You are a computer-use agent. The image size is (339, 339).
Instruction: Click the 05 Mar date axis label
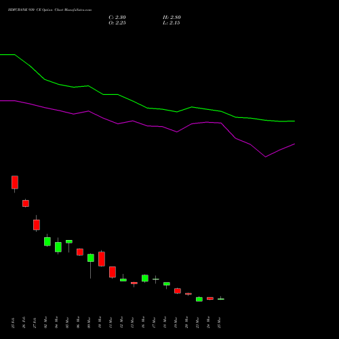[67, 322]
